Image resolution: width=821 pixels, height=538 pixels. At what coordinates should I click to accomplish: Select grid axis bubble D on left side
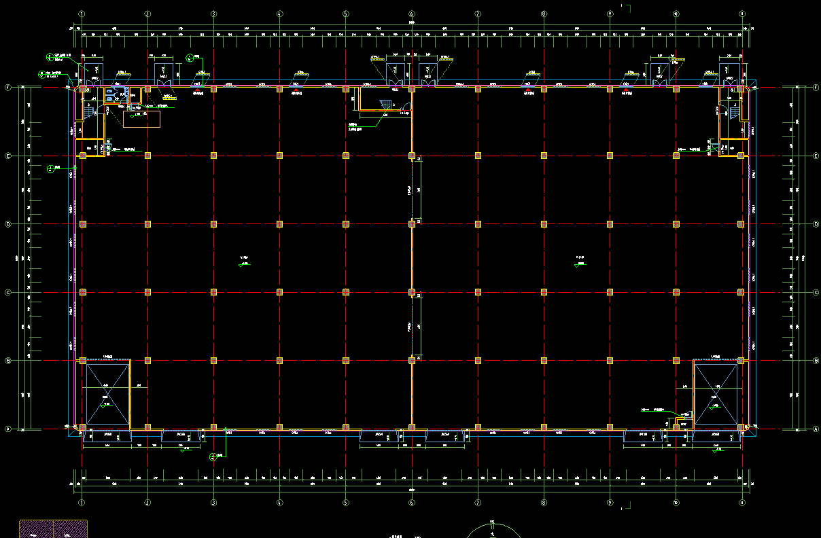point(8,224)
